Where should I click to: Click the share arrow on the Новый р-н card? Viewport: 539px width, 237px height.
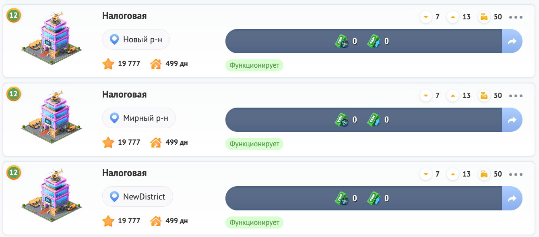click(x=512, y=41)
